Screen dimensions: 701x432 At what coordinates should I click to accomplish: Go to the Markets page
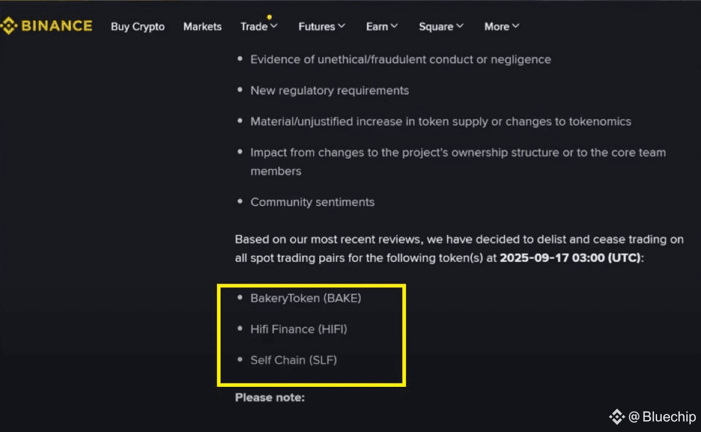click(202, 27)
